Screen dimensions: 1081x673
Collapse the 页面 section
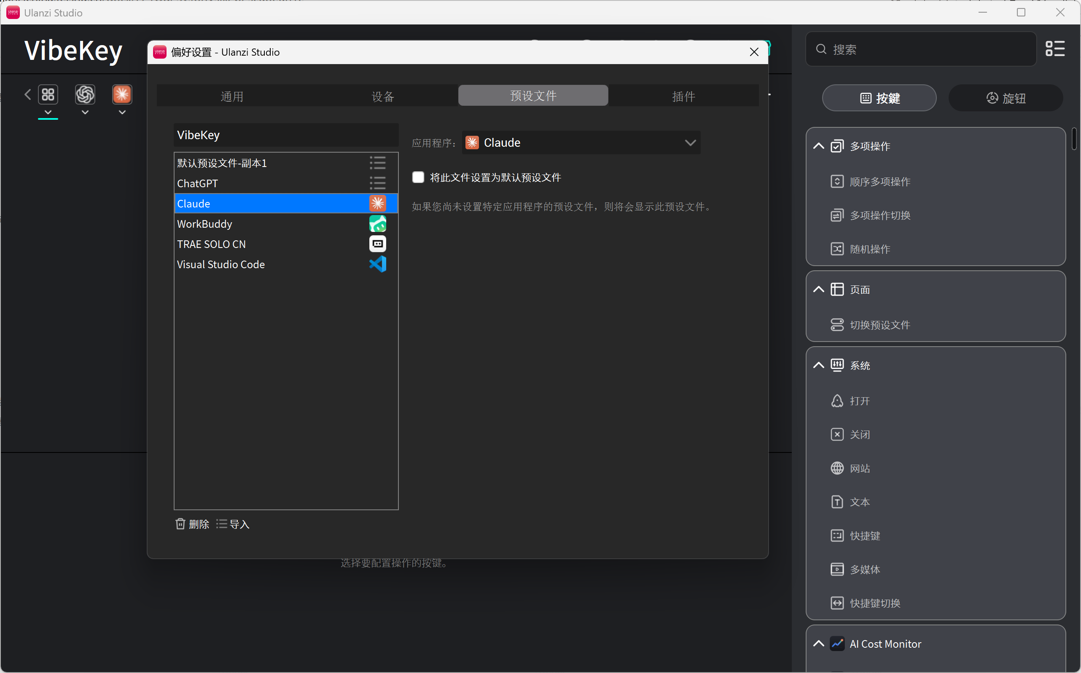click(818, 289)
